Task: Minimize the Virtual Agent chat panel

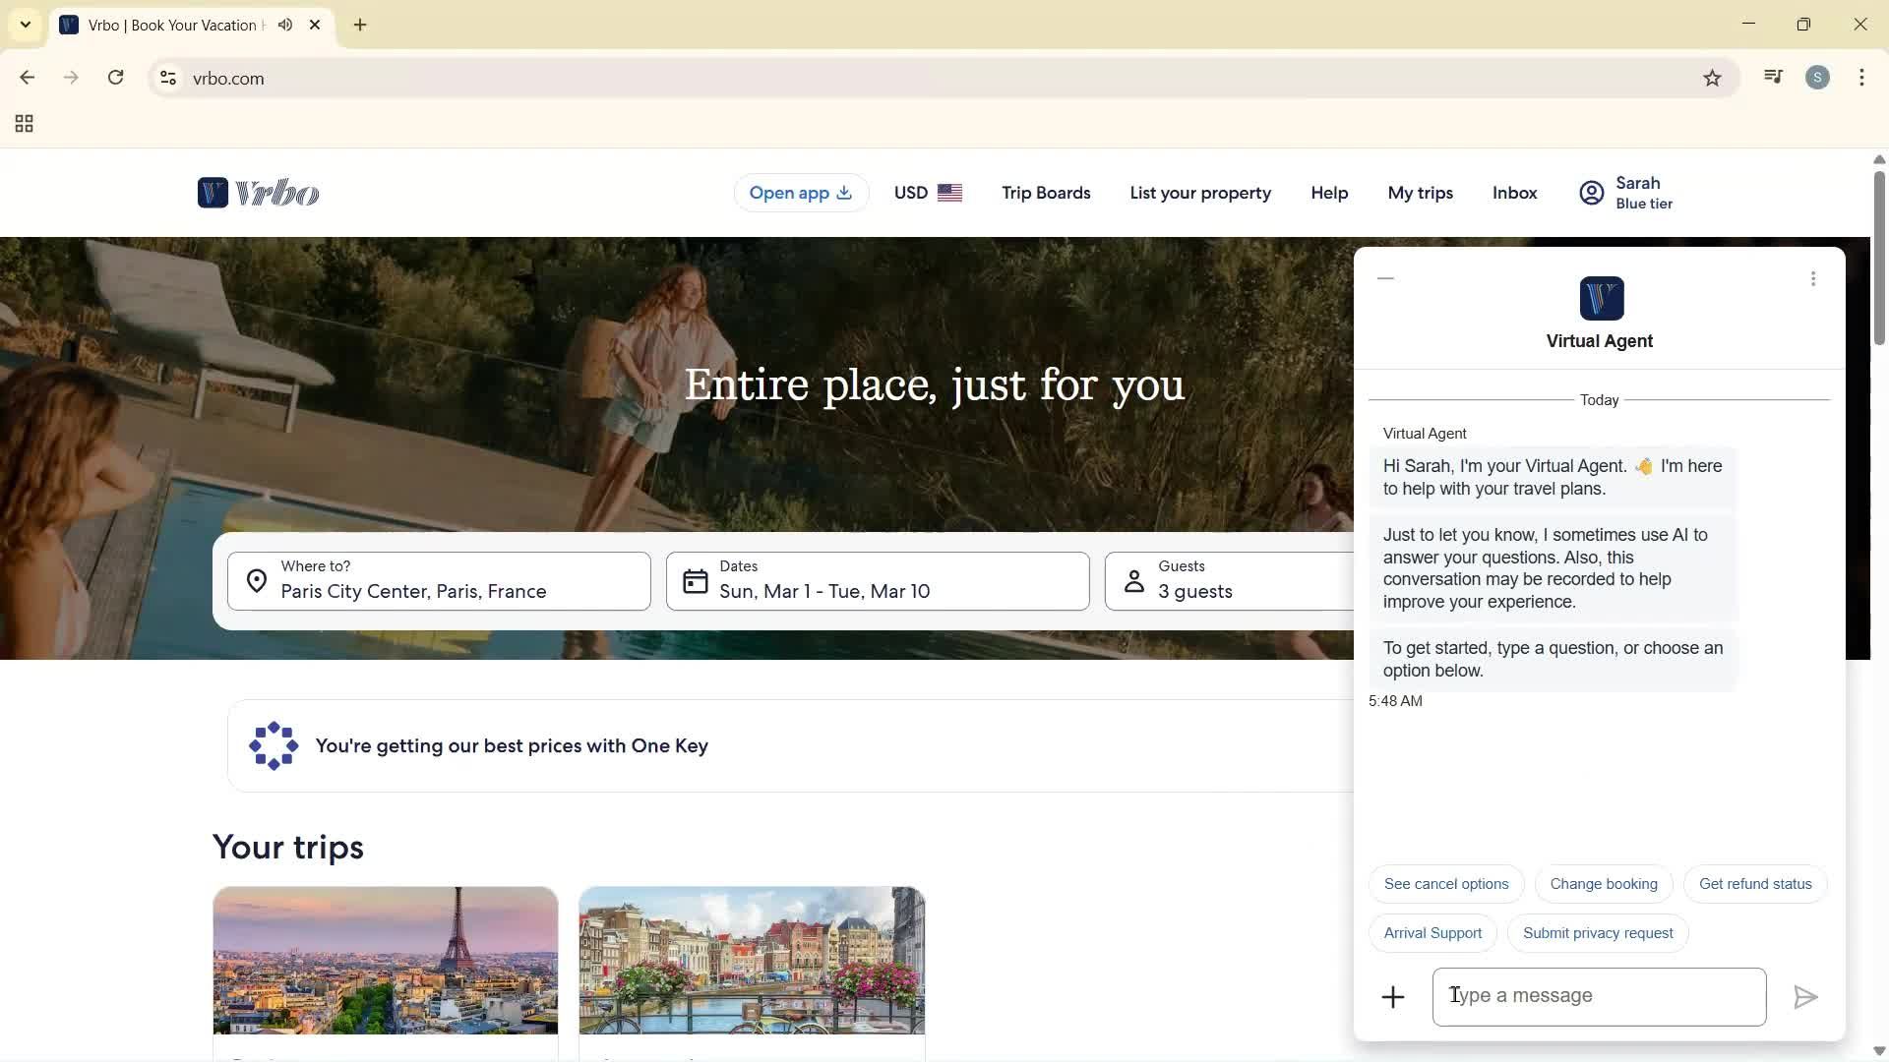Action: [1385, 279]
